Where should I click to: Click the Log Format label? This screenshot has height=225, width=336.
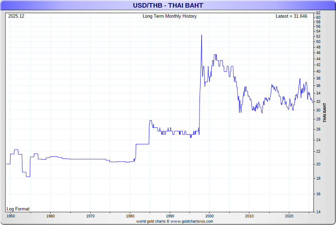point(18,209)
